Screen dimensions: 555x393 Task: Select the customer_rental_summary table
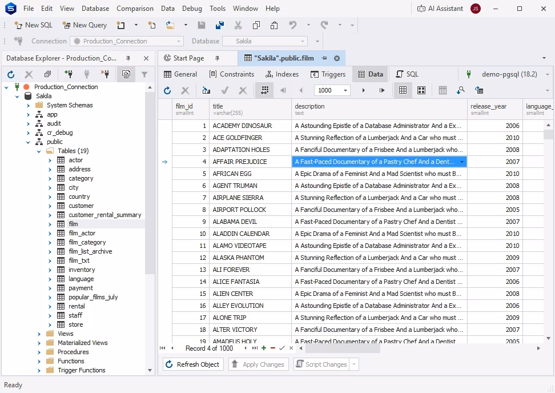pyautogui.click(x=104, y=215)
